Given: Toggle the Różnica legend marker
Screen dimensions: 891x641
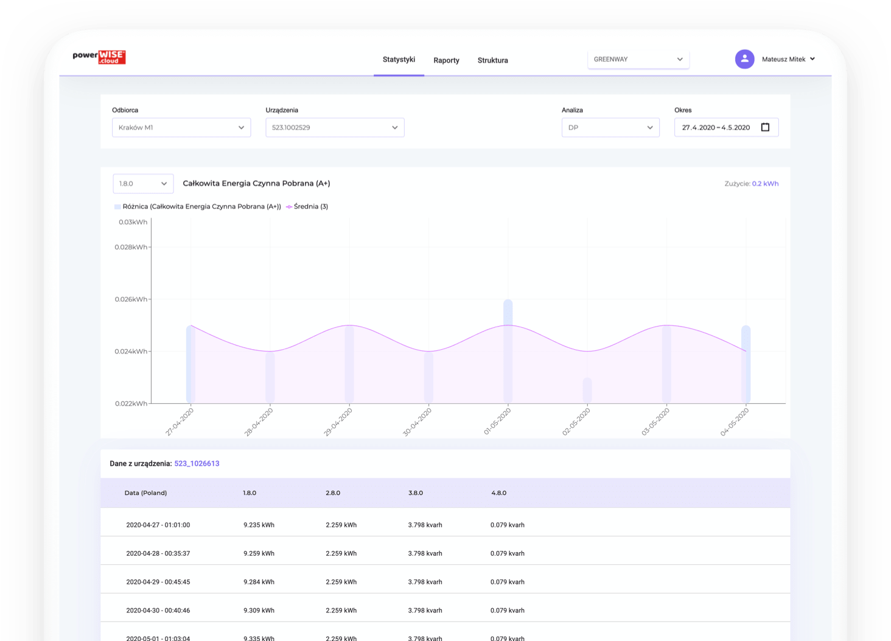Looking at the screenshot, I should pyautogui.click(x=117, y=207).
